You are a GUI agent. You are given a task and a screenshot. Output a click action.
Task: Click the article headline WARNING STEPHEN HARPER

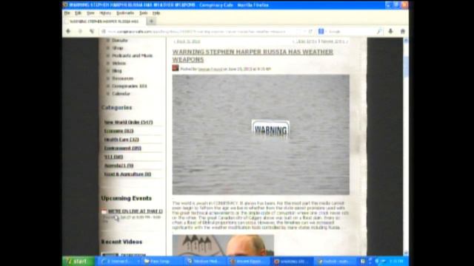point(253,55)
